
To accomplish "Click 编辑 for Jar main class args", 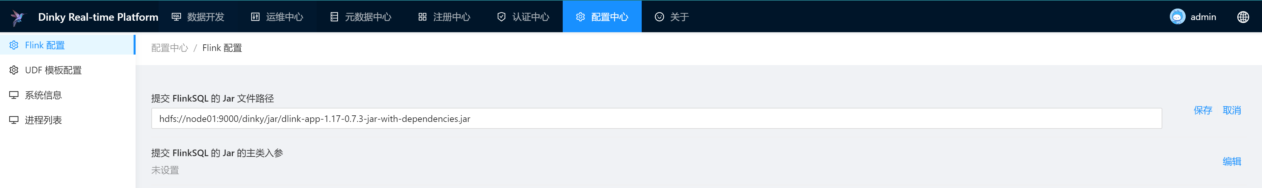I will point(1231,161).
